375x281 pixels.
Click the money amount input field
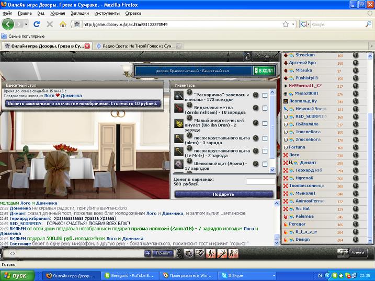260,181
